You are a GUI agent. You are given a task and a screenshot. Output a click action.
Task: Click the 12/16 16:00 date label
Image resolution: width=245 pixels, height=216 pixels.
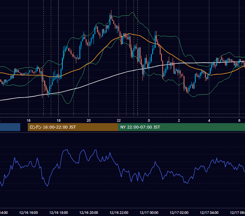28,212
